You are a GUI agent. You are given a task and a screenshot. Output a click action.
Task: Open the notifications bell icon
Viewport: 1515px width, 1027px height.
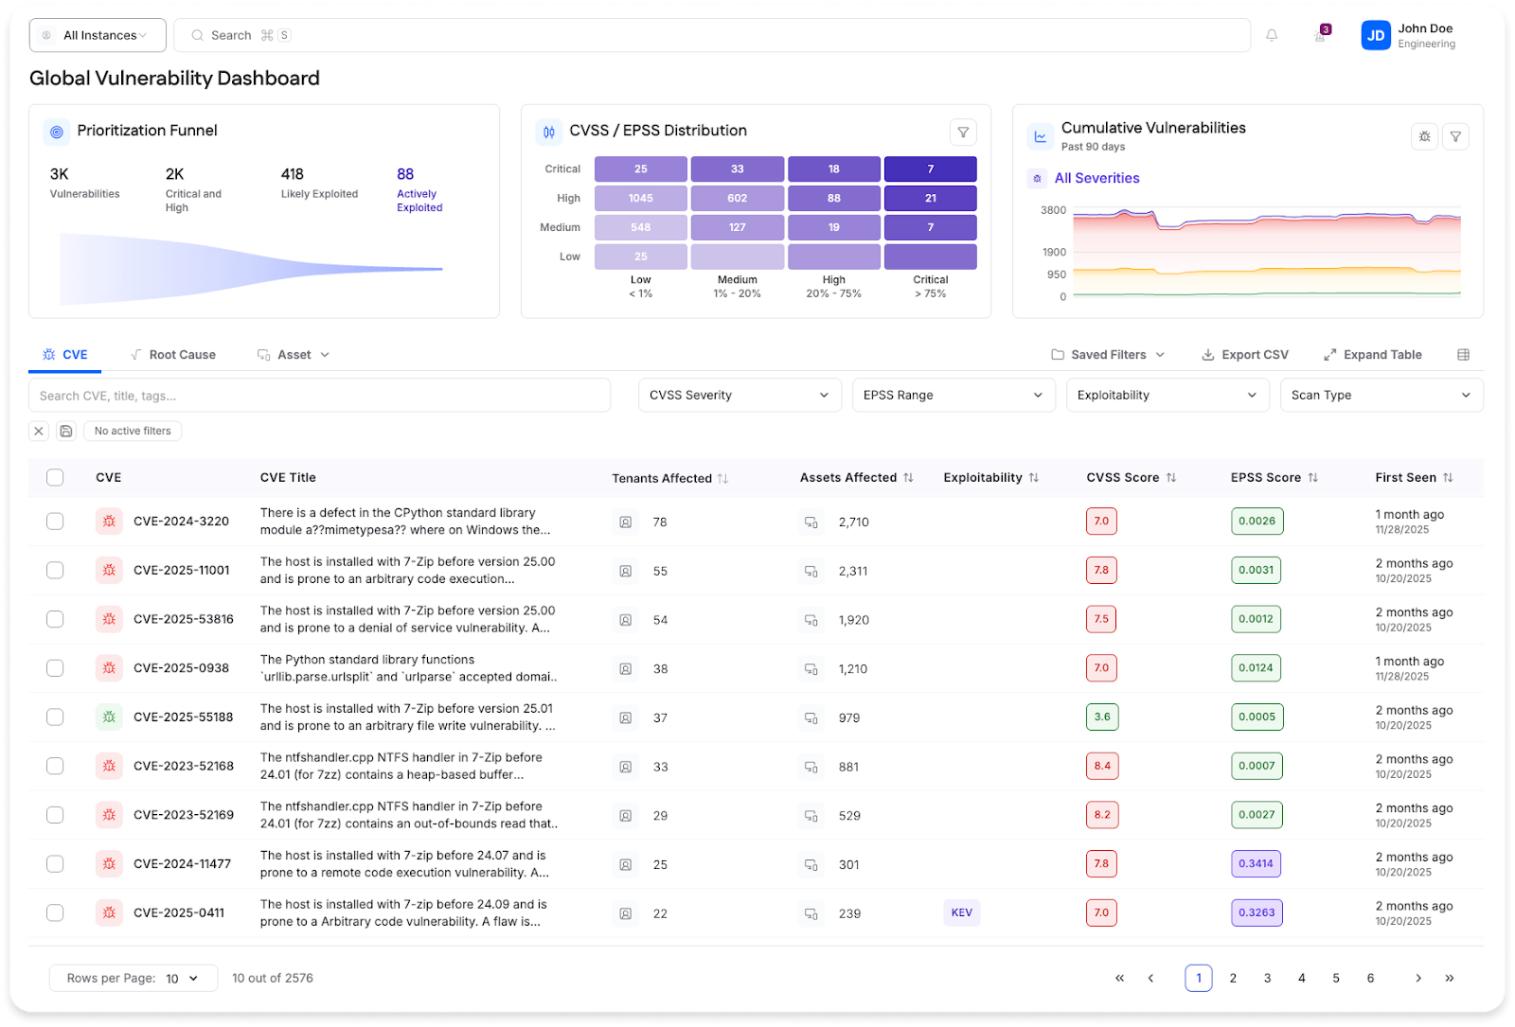coord(1272,34)
